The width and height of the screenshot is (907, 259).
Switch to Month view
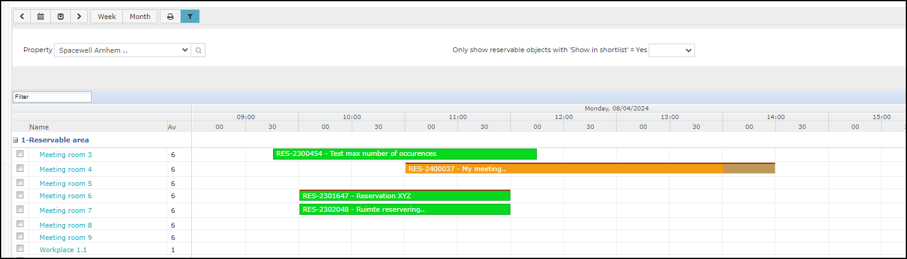(x=140, y=17)
